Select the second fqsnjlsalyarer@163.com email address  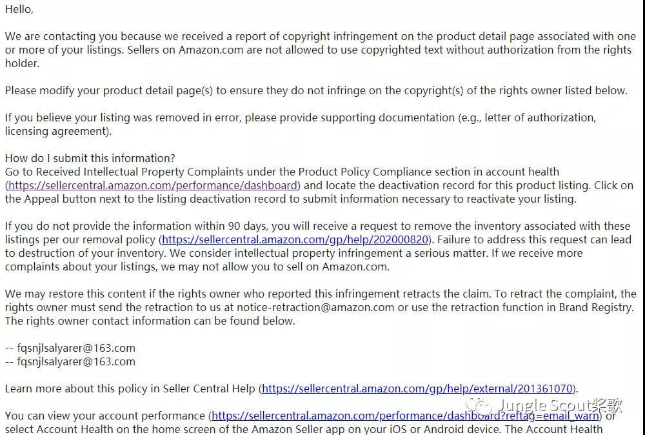76,361
